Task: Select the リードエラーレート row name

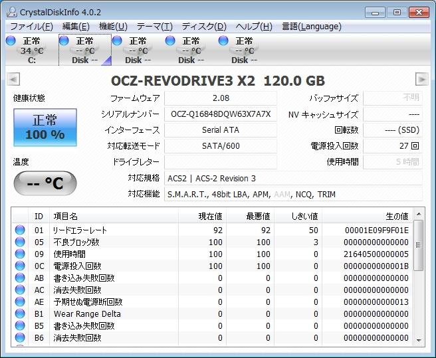Action: [80, 230]
